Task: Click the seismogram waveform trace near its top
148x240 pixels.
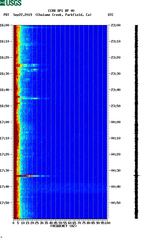Action: click(136, 27)
